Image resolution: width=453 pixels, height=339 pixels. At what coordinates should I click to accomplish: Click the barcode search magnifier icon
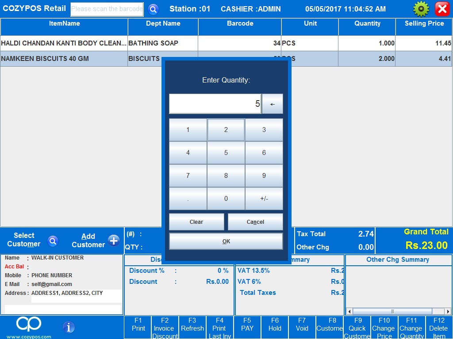[153, 9]
